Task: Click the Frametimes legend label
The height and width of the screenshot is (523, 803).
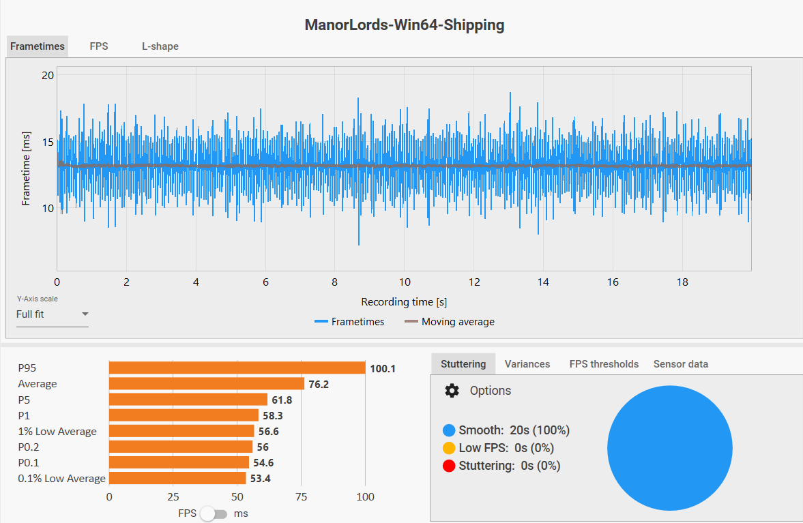Action: point(357,321)
